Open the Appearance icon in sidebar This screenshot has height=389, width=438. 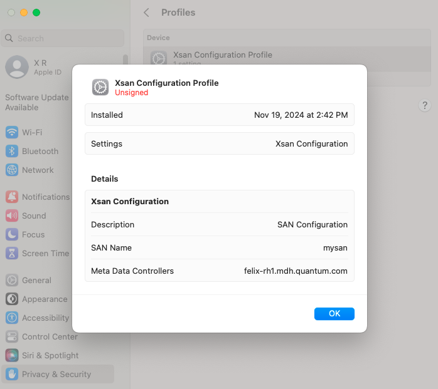pyautogui.click(x=12, y=299)
